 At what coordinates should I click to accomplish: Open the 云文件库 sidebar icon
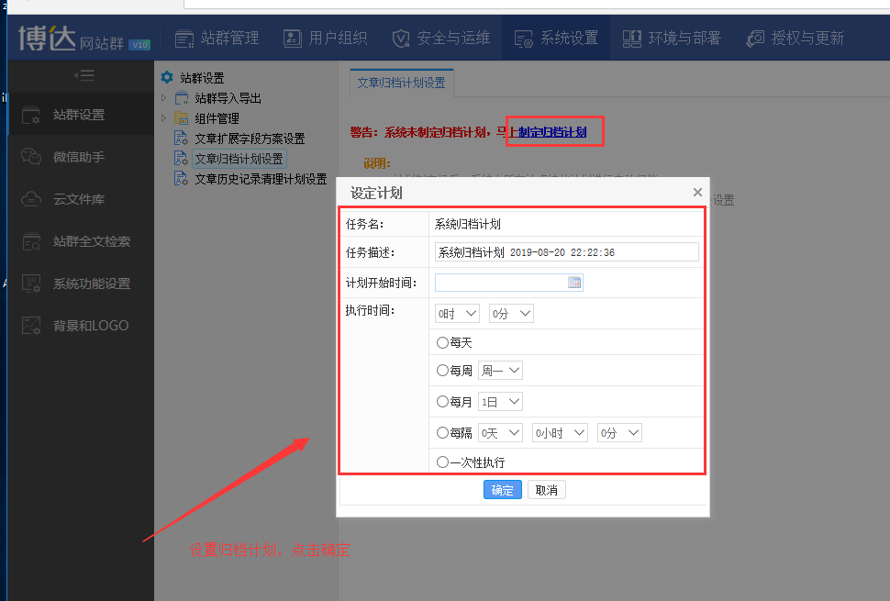32,199
